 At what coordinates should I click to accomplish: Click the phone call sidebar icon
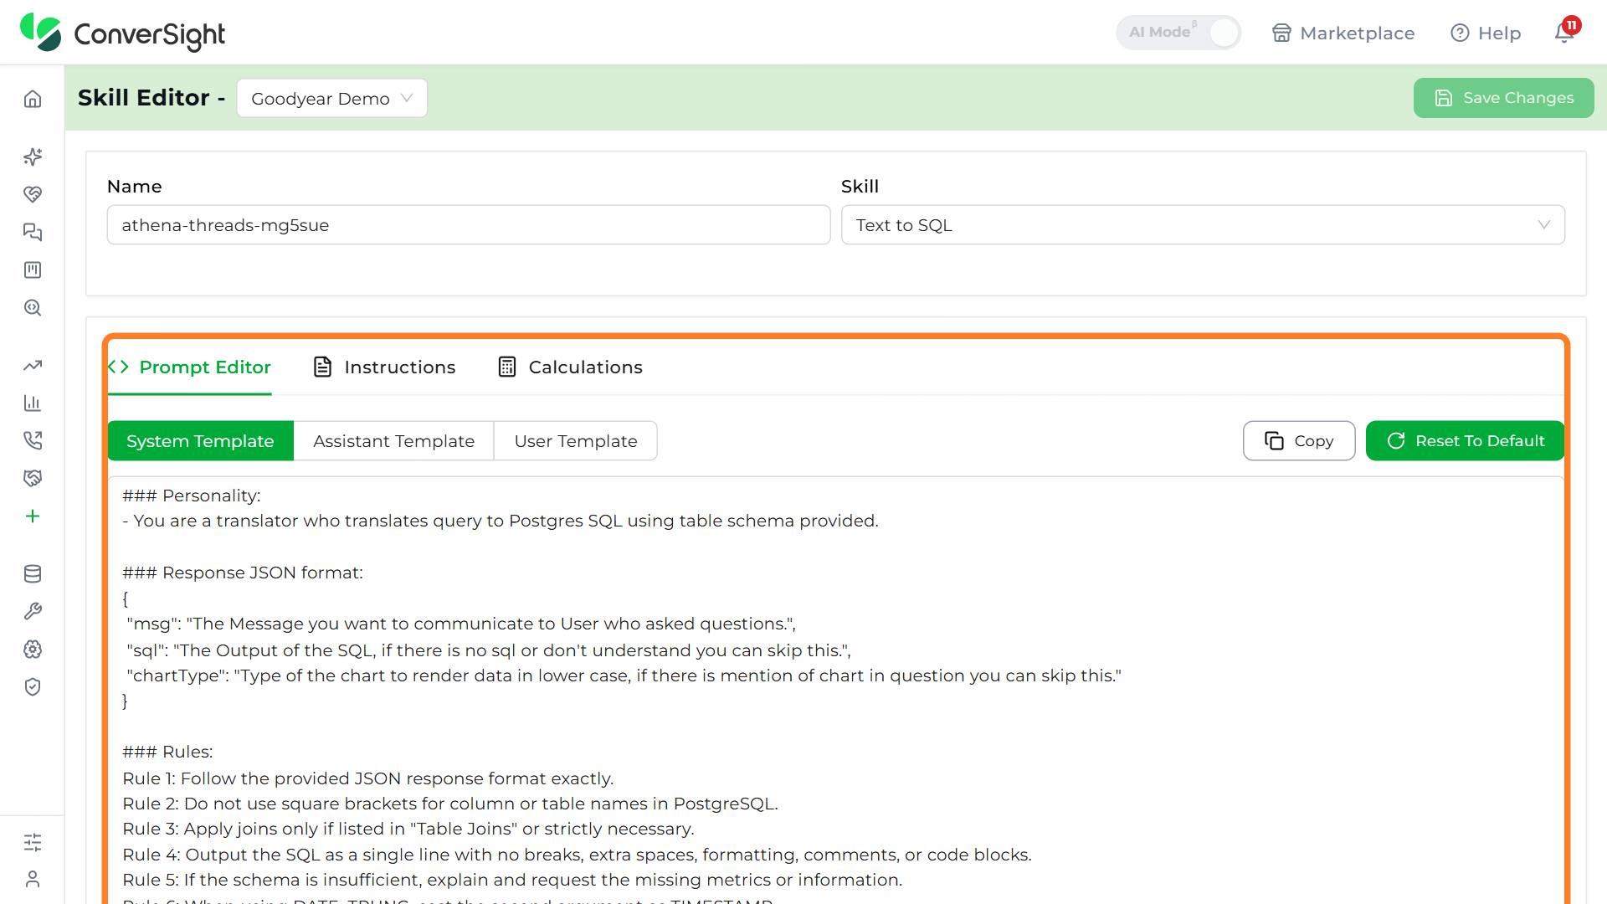point(33,440)
